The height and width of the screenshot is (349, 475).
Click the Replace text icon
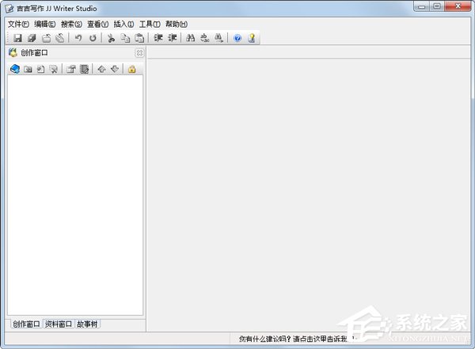point(205,38)
